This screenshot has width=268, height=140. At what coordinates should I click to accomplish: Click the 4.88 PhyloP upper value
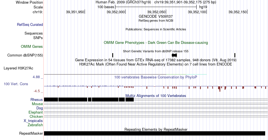pyautogui.click(x=36, y=77)
